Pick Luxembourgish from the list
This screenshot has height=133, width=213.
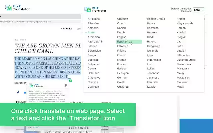click(186, 60)
